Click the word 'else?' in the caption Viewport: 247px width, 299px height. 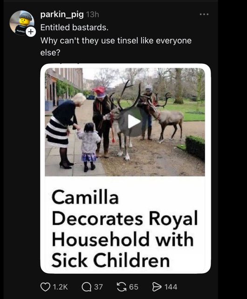tap(50, 53)
